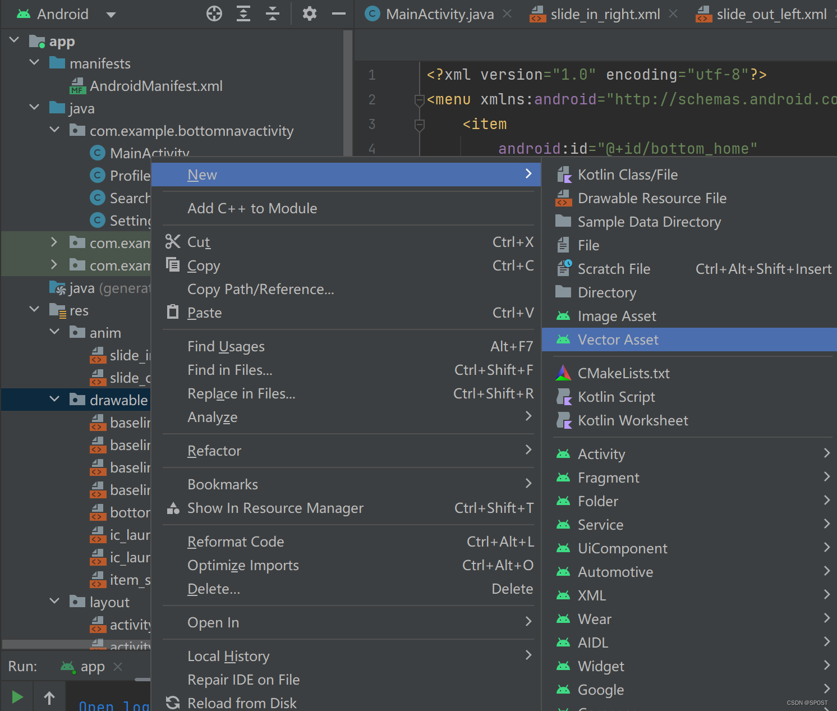
Task: Open the Fragment templates submenu
Action: (x=689, y=478)
